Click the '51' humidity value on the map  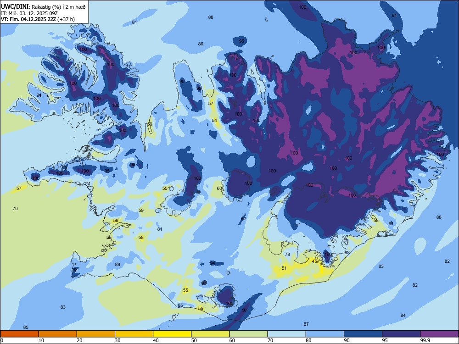[x=284, y=268]
